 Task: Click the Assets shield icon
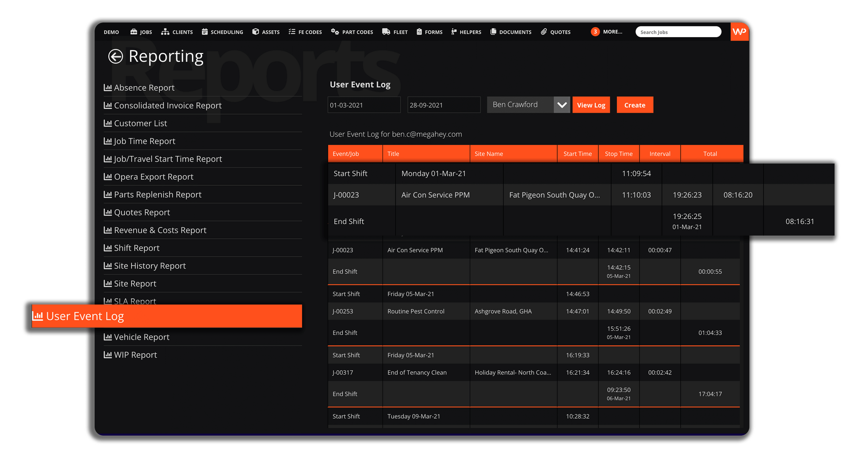coord(255,31)
